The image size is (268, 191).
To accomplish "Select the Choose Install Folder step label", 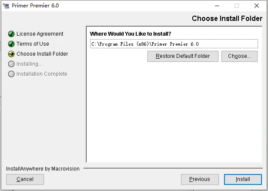I will click(x=42, y=54).
